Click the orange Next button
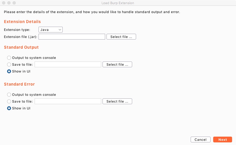This screenshot has width=236, height=145. click(223, 140)
